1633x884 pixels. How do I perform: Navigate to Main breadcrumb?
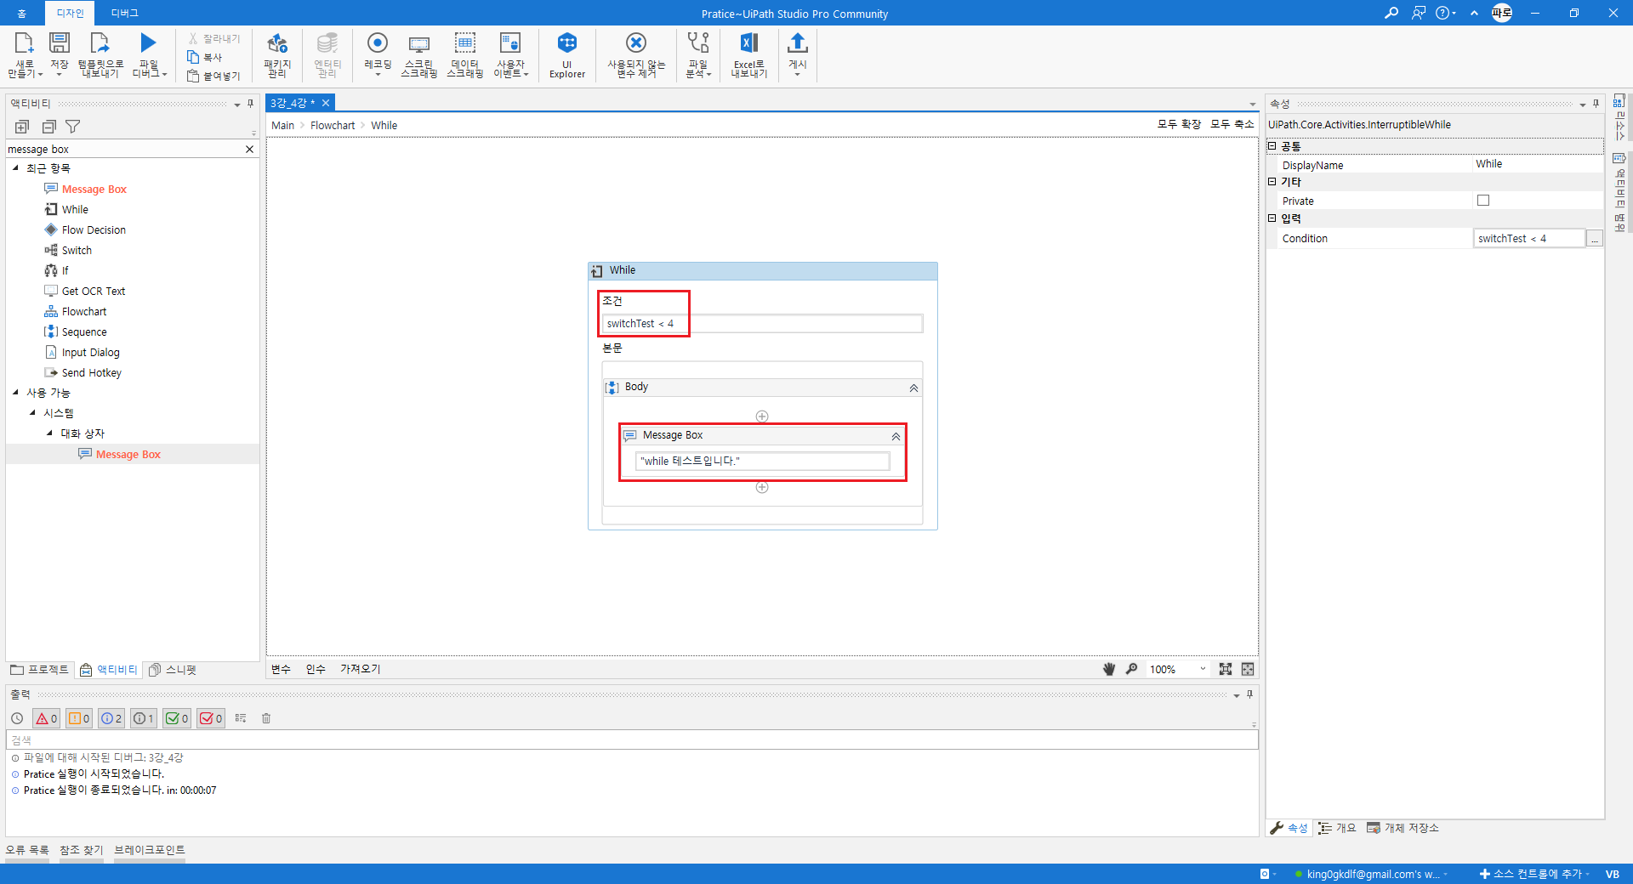point(282,125)
